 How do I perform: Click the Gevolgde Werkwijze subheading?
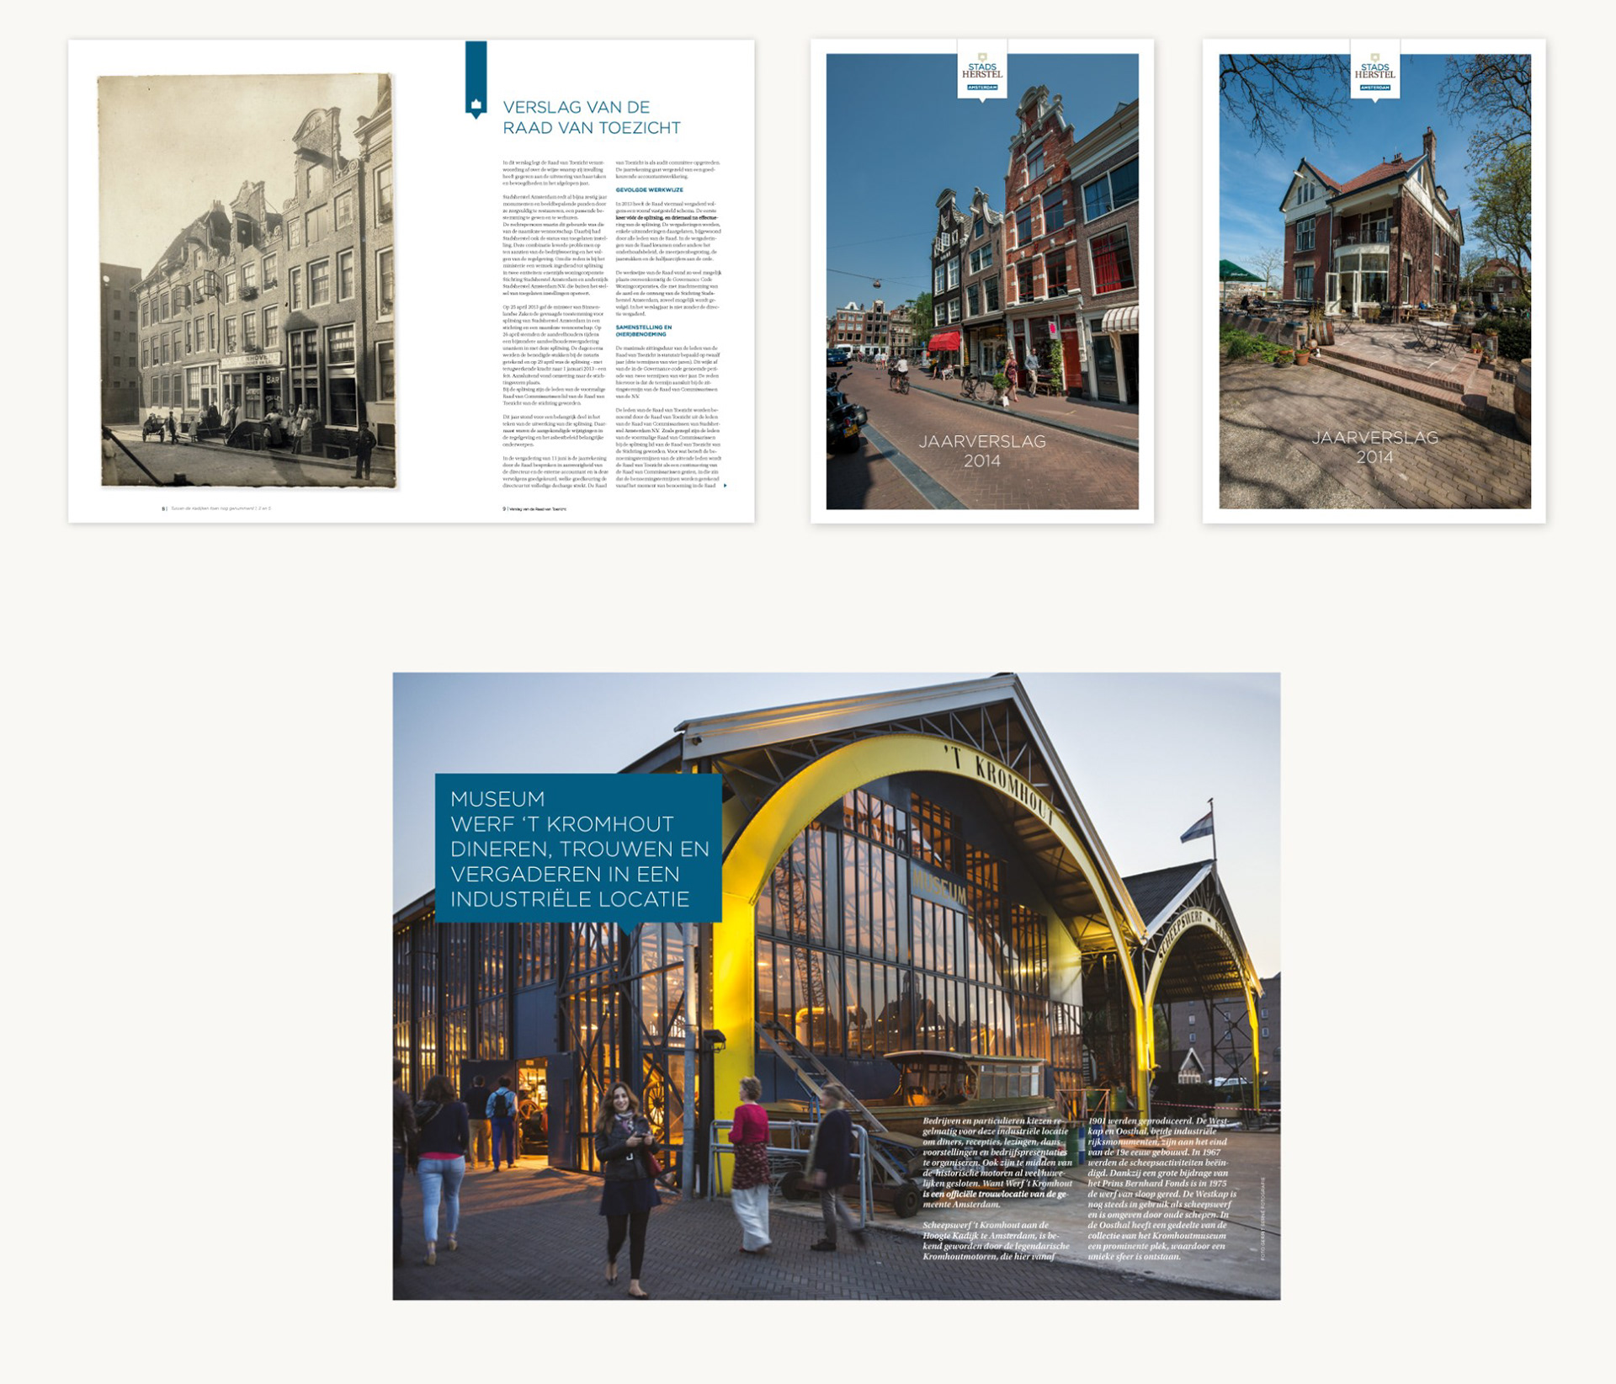(649, 190)
